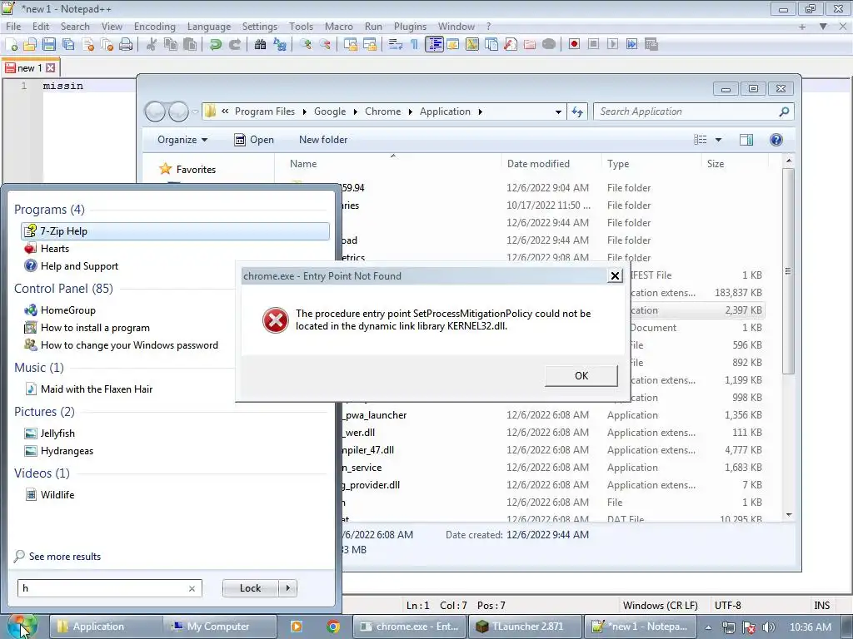Toggle the indent guide toolbar icon
Screen dimensions: 853x639
434,45
